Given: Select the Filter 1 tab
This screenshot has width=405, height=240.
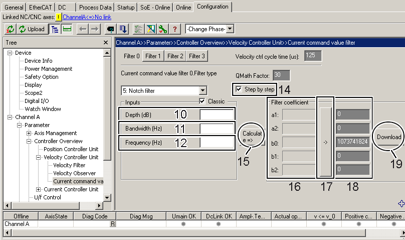Looking at the screenshot, I should click(153, 56).
